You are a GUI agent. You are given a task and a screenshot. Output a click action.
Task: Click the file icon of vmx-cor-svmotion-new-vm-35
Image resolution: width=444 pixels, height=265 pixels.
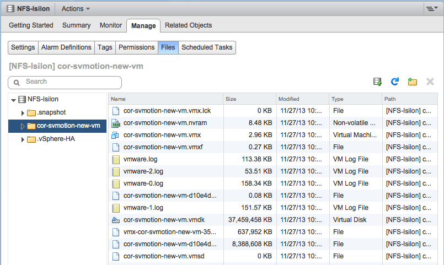(x=115, y=232)
